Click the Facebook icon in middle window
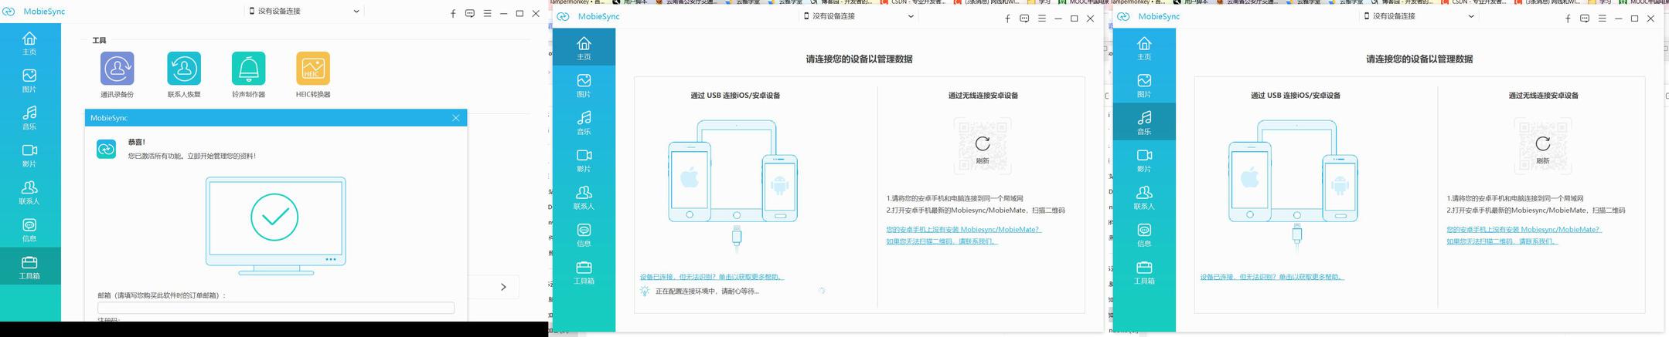Screen dimensions: 1669x337 click(1007, 19)
